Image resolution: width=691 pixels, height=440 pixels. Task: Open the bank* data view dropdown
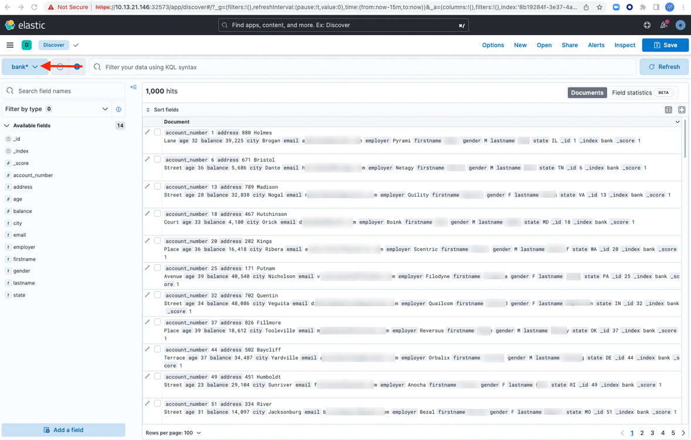pyautogui.click(x=25, y=67)
